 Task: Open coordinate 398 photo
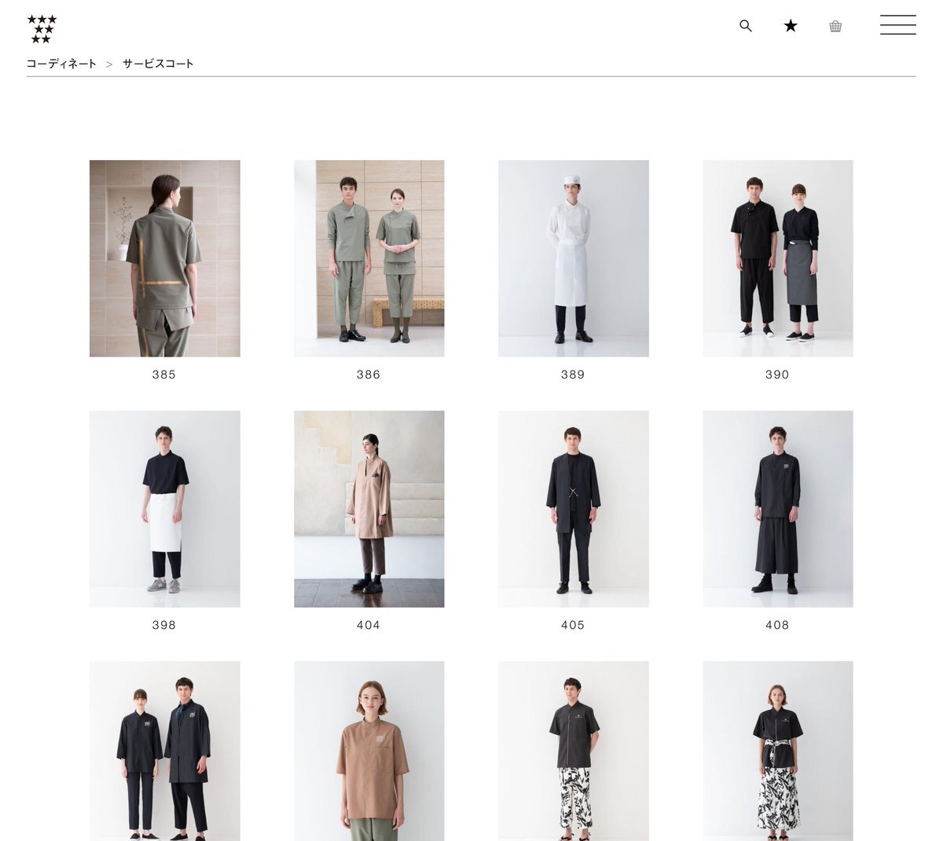pos(165,509)
